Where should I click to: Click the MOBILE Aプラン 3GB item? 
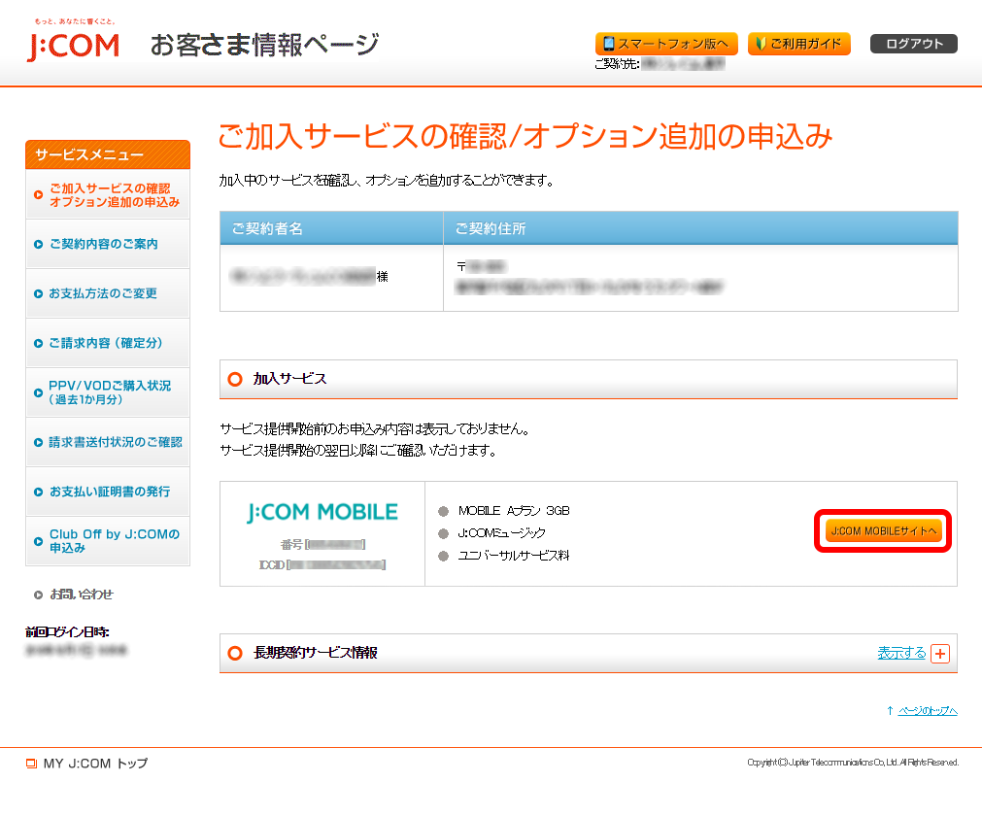click(x=514, y=511)
